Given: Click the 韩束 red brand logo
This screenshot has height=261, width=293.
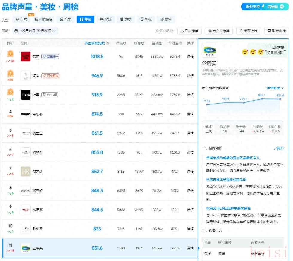Looking at the screenshot, I should 26,57.
